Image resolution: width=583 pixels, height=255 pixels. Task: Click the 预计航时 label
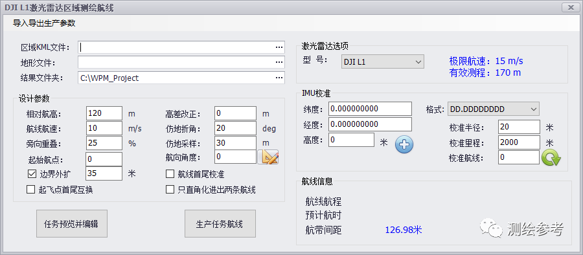[323, 216]
